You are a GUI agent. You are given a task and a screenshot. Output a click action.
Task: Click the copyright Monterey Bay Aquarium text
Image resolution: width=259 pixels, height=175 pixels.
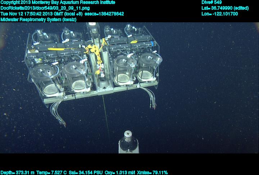[x=58, y=3]
